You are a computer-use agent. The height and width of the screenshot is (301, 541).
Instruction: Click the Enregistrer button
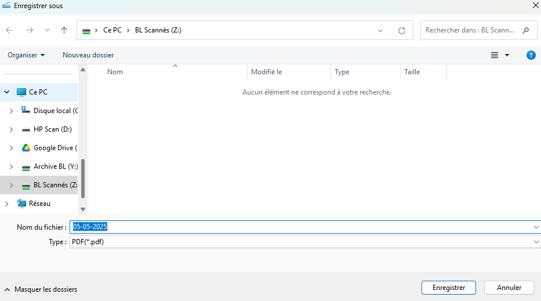coord(449,288)
